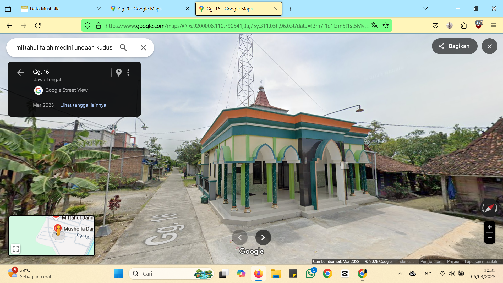Image resolution: width=503 pixels, height=283 pixels.
Task: Click taskbar Cari search box
Action: click(171, 274)
